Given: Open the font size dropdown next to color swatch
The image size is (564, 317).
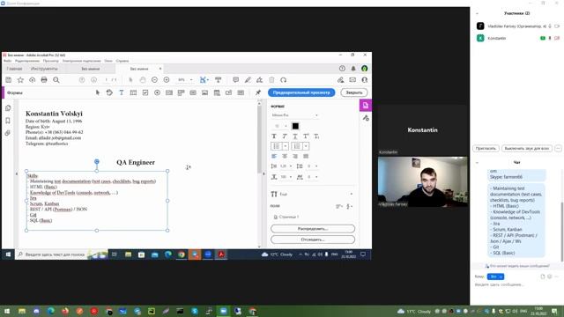Looking at the screenshot, I should click(x=286, y=126).
